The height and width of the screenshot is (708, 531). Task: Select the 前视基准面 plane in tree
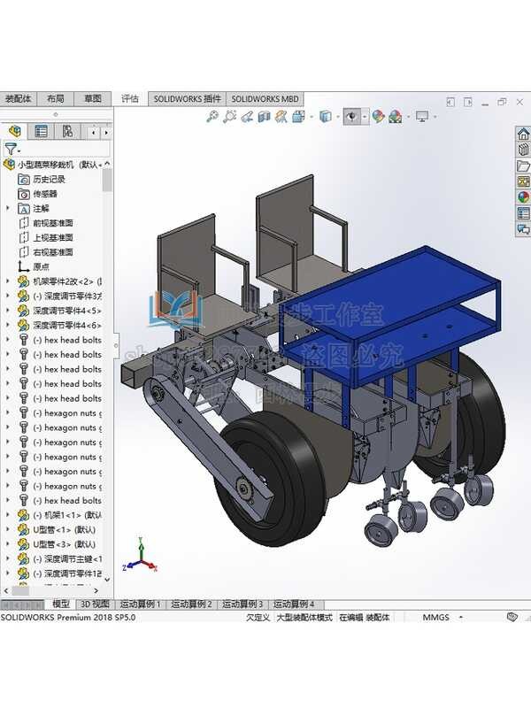53,223
